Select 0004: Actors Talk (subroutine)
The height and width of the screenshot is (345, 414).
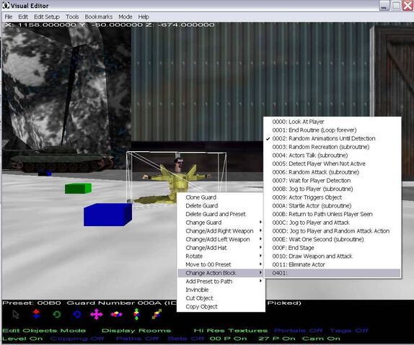click(x=332, y=156)
